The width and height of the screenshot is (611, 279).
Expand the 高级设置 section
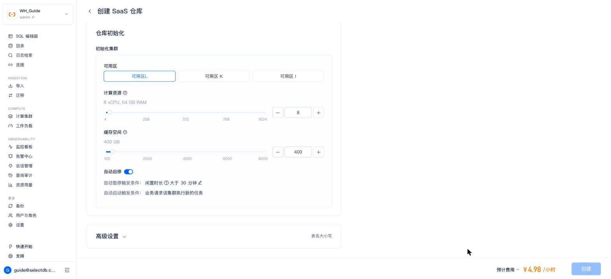111,236
